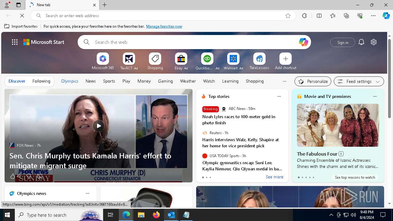Click the Personalize button
The height and width of the screenshot is (221, 393).
point(313,81)
